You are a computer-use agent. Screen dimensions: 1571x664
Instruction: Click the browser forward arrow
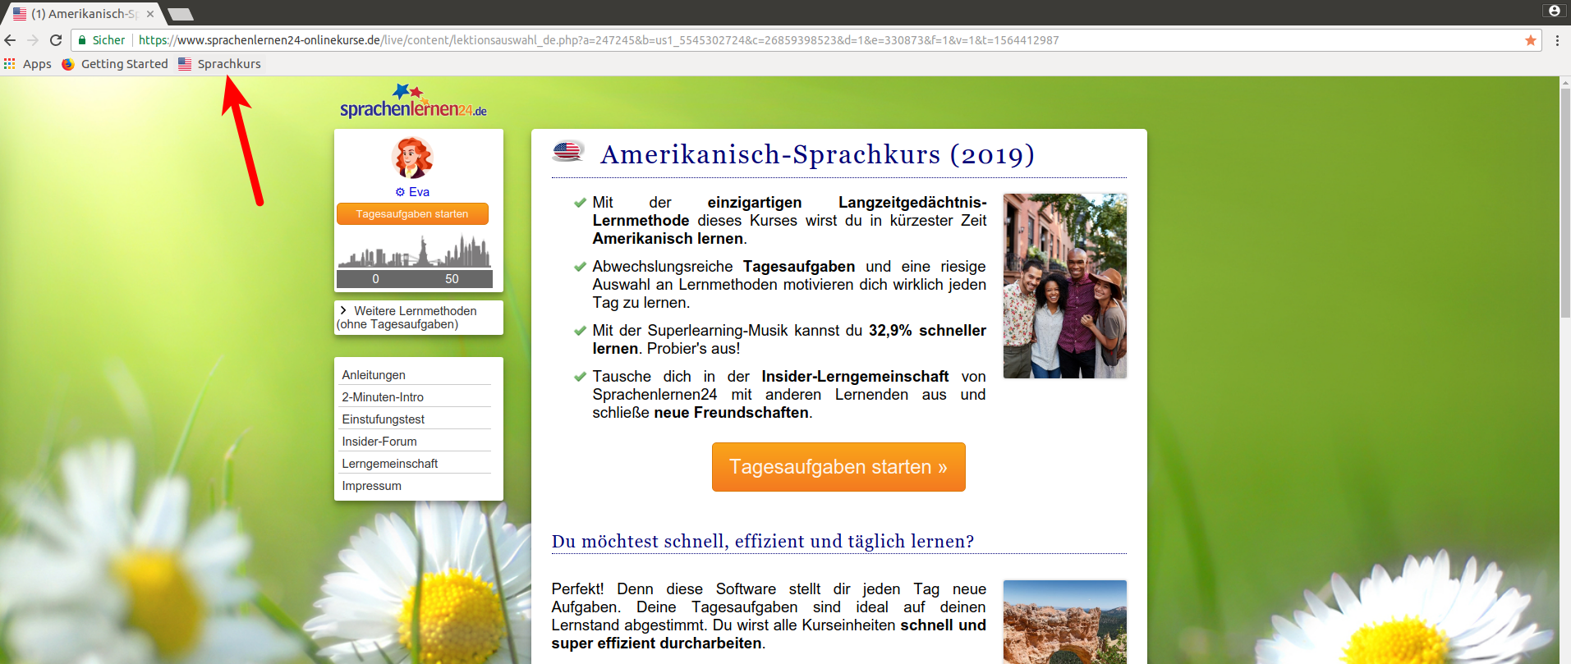point(33,40)
